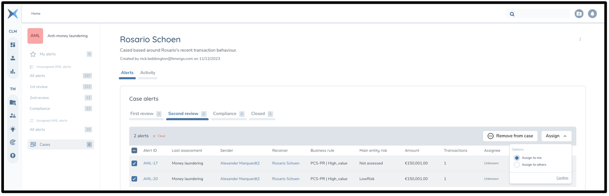
Task: Open the TM people group icon
Action: click(13, 116)
